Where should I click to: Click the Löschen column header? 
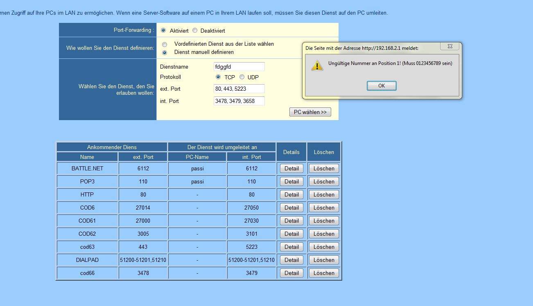click(x=324, y=152)
